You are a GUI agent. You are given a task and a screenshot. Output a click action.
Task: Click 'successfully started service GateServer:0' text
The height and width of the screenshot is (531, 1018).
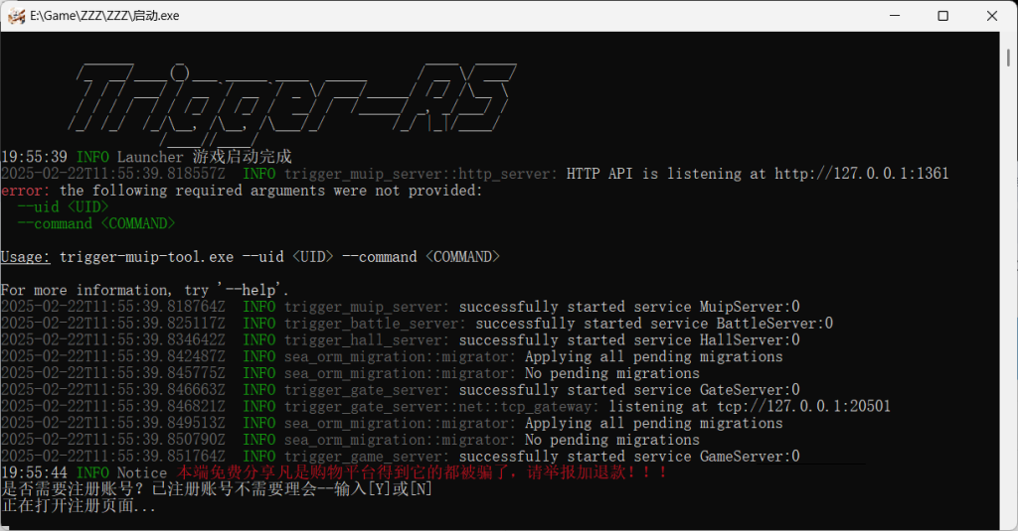[629, 390]
